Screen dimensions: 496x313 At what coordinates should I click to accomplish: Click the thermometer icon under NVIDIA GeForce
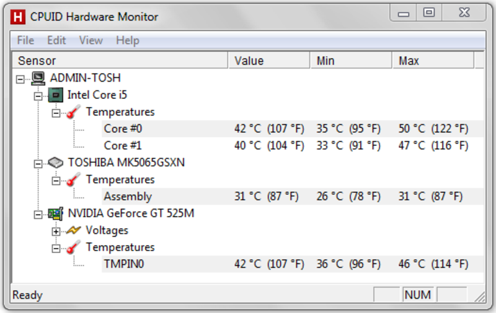73,247
